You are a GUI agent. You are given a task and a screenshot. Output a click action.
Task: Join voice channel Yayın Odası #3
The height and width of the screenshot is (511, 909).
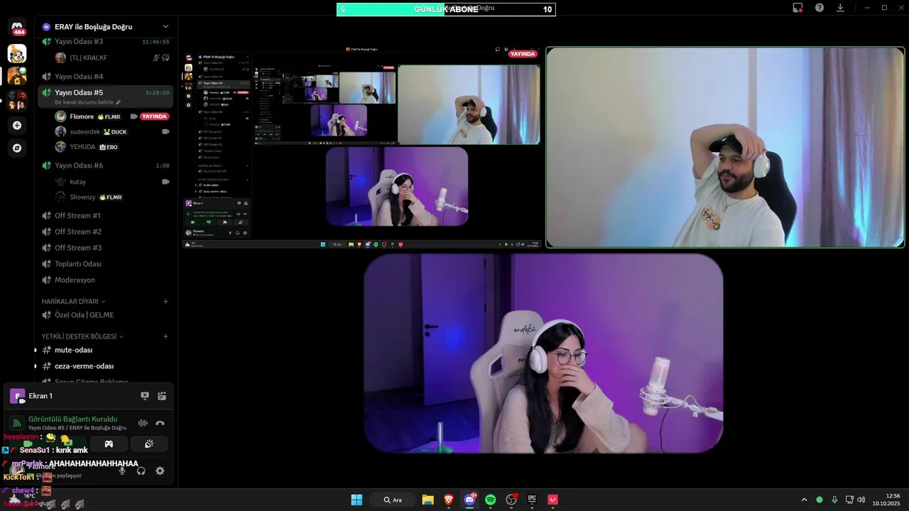coord(105,42)
